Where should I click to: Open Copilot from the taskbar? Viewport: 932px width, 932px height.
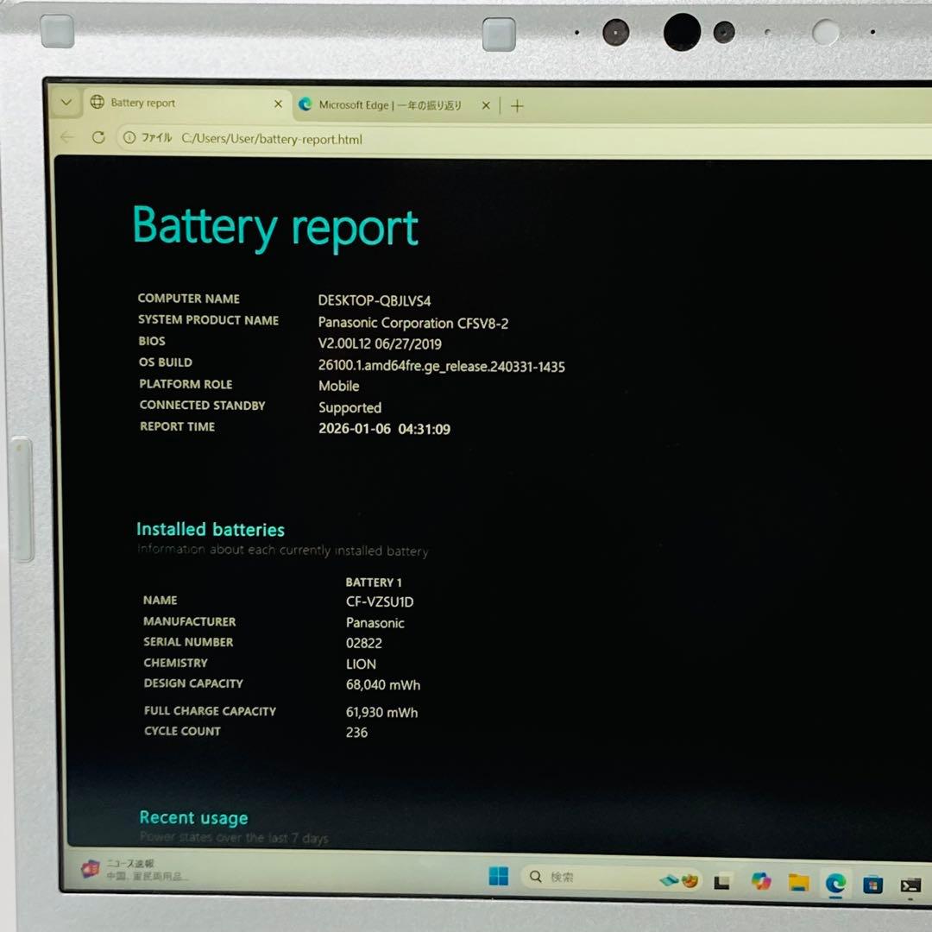758,882
